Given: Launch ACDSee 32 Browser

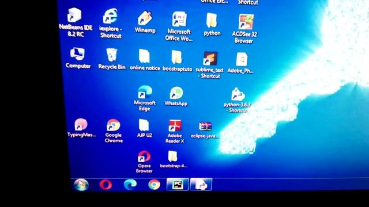Looking at the screenshot, I should coord(246,22).
